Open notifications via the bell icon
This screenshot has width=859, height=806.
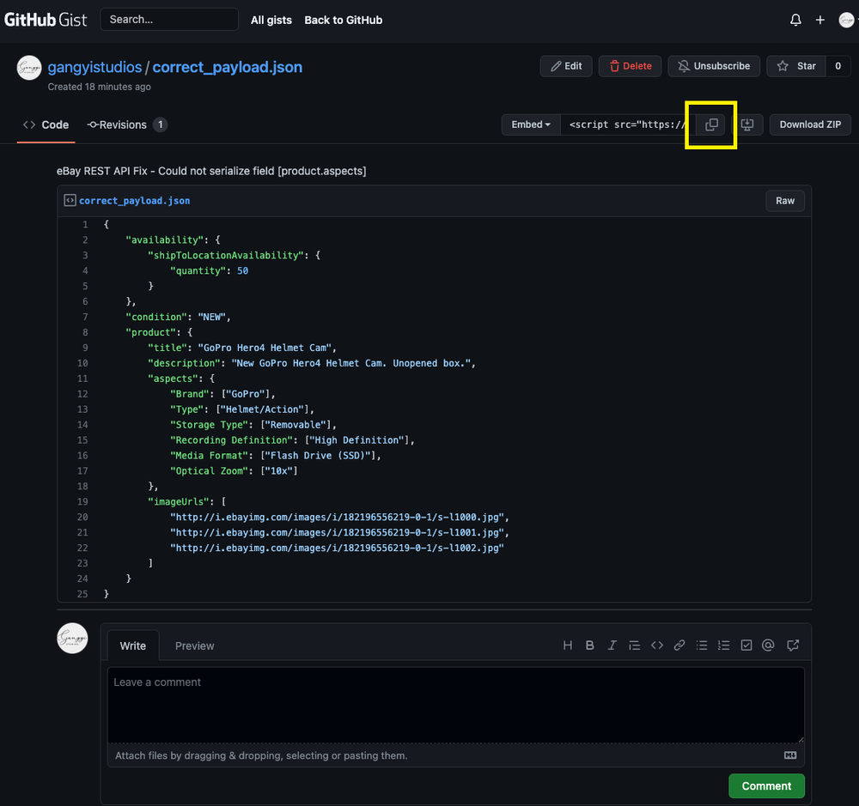tap(795, 19)
